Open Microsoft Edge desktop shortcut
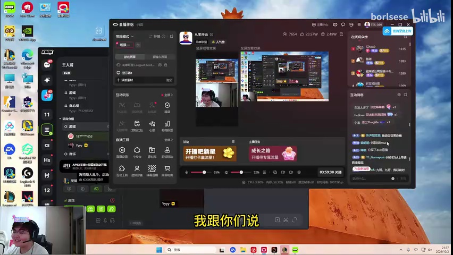Image resolution: width=453 pixels, height=255 pixels. pos(27,58)
